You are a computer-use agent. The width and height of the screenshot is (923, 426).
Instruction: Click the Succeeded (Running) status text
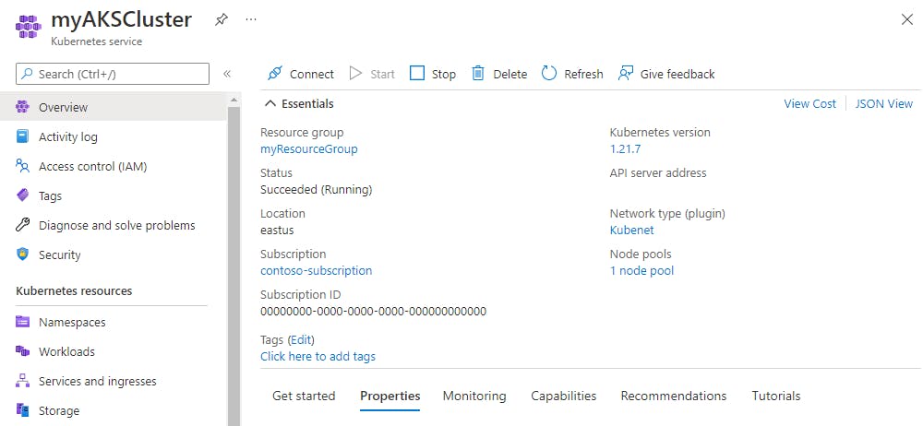pos(316,189)
